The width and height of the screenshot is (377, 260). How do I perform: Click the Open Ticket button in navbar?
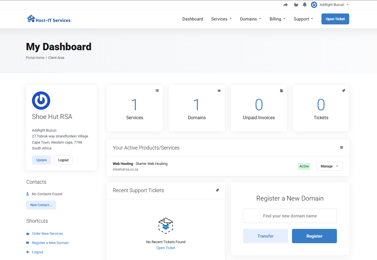[335, 19]
